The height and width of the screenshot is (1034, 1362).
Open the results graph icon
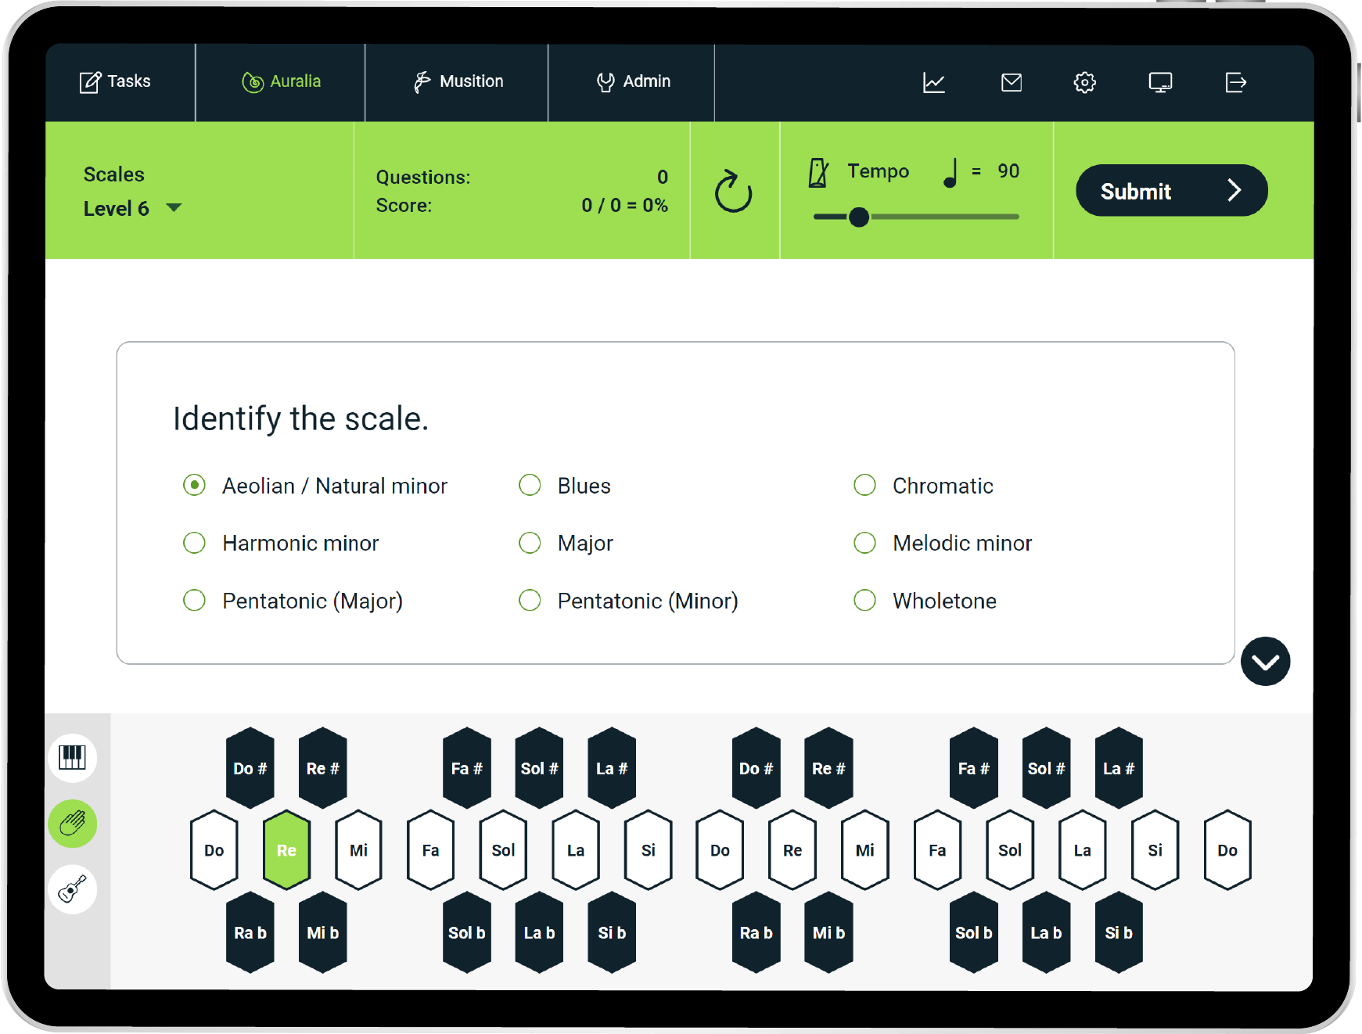point(933,82)
